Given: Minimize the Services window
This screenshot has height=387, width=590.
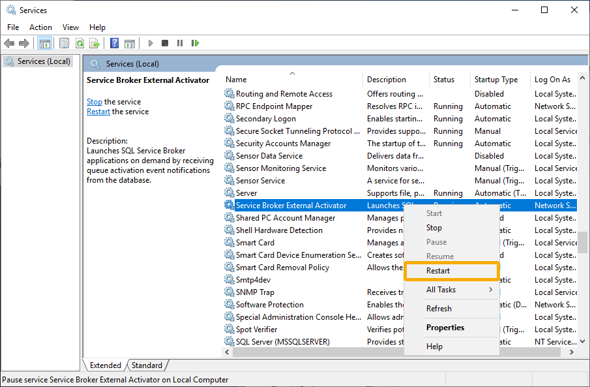Looking at the screenshot, I should pyautogui.click(x=515, y=10).
